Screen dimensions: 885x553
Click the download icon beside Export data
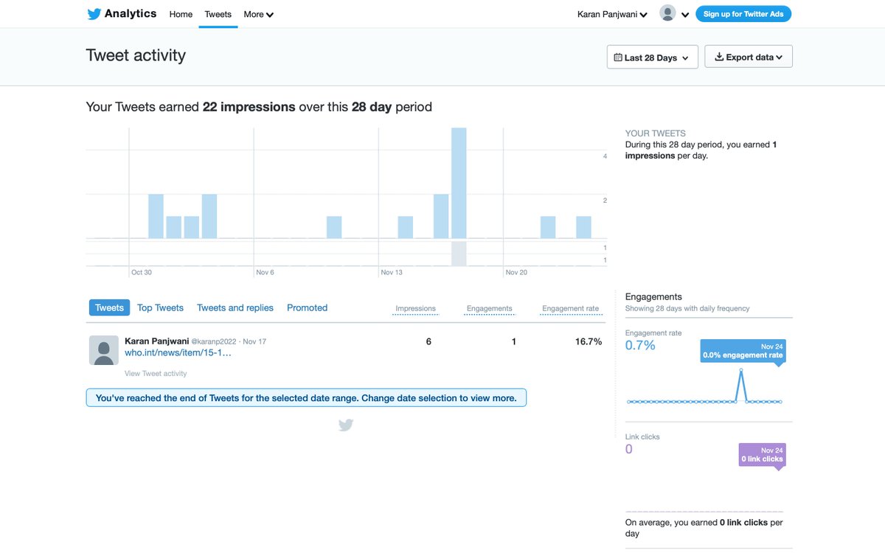pos(719,57)
